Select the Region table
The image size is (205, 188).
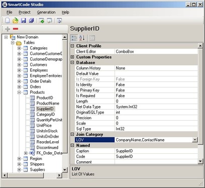(36, 158)
